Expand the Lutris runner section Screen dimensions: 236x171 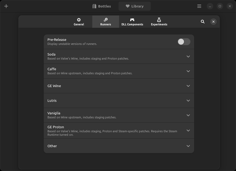point(188,100)
